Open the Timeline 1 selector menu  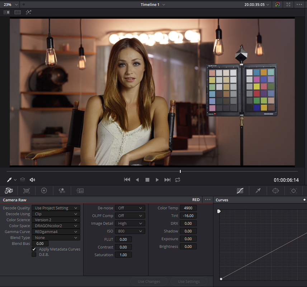[x=153, y=5]
